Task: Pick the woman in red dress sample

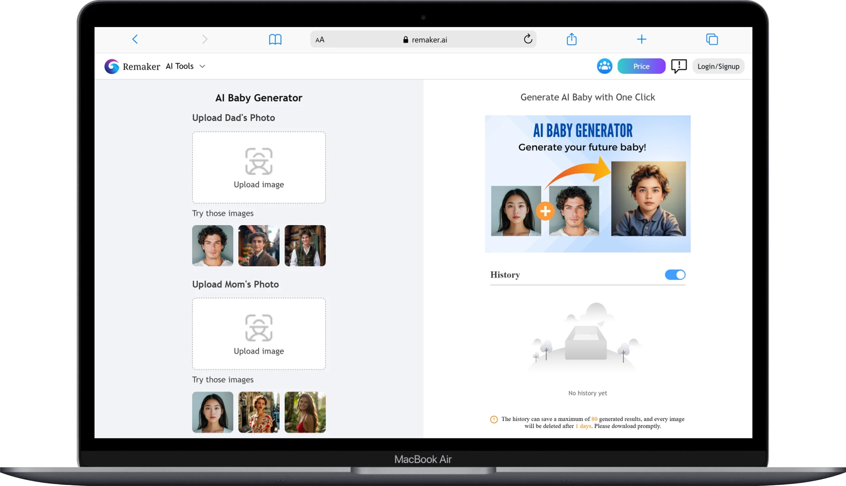Action: (305, 412)
